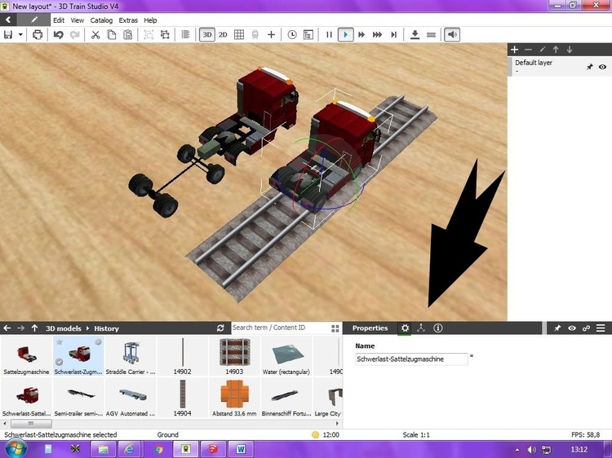Viewport: 612px width, 458px height.
Task: Click the align list icon
Action: tap(185, 35)
